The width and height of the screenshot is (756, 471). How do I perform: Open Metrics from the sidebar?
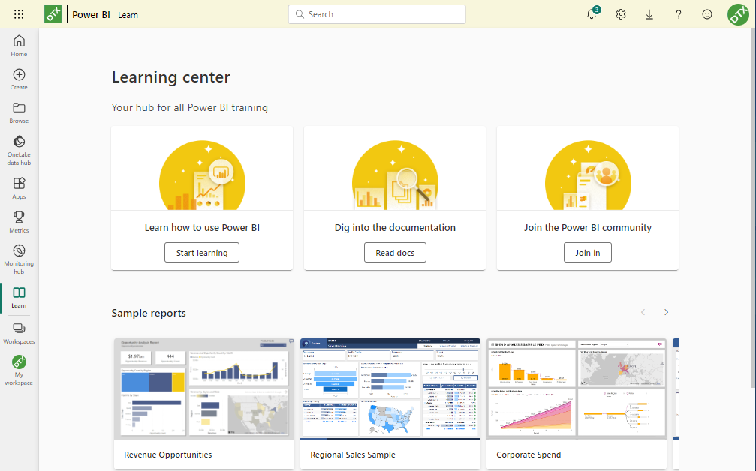[18, 220]
